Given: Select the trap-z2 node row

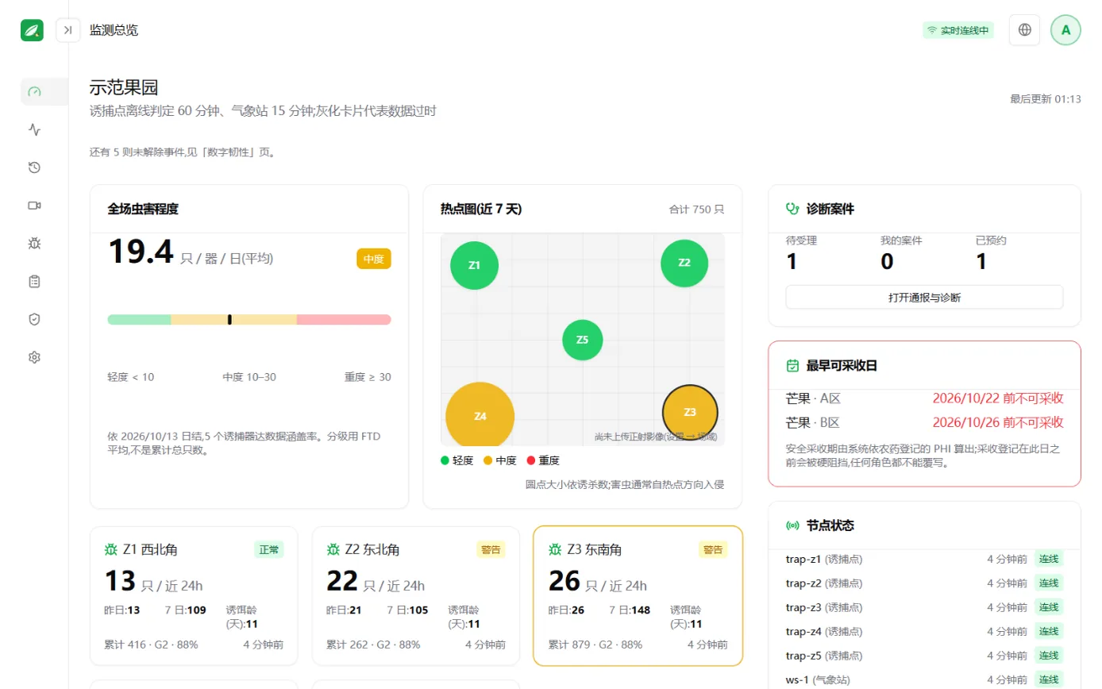Looking at the screenshot, I should coord(924,583).
